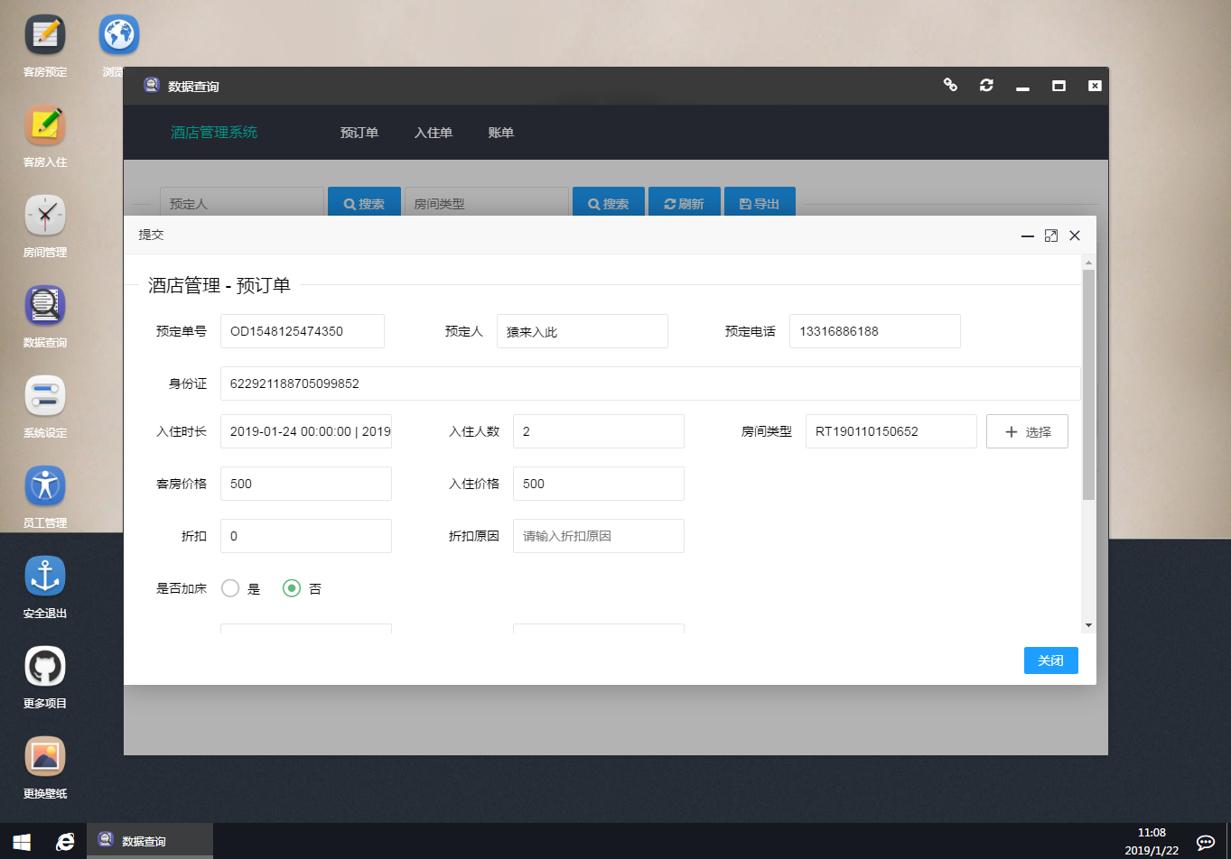The image size is (1231, 859).
Task: Open the 系统设定 settings icon
Action: click(44, 397)
